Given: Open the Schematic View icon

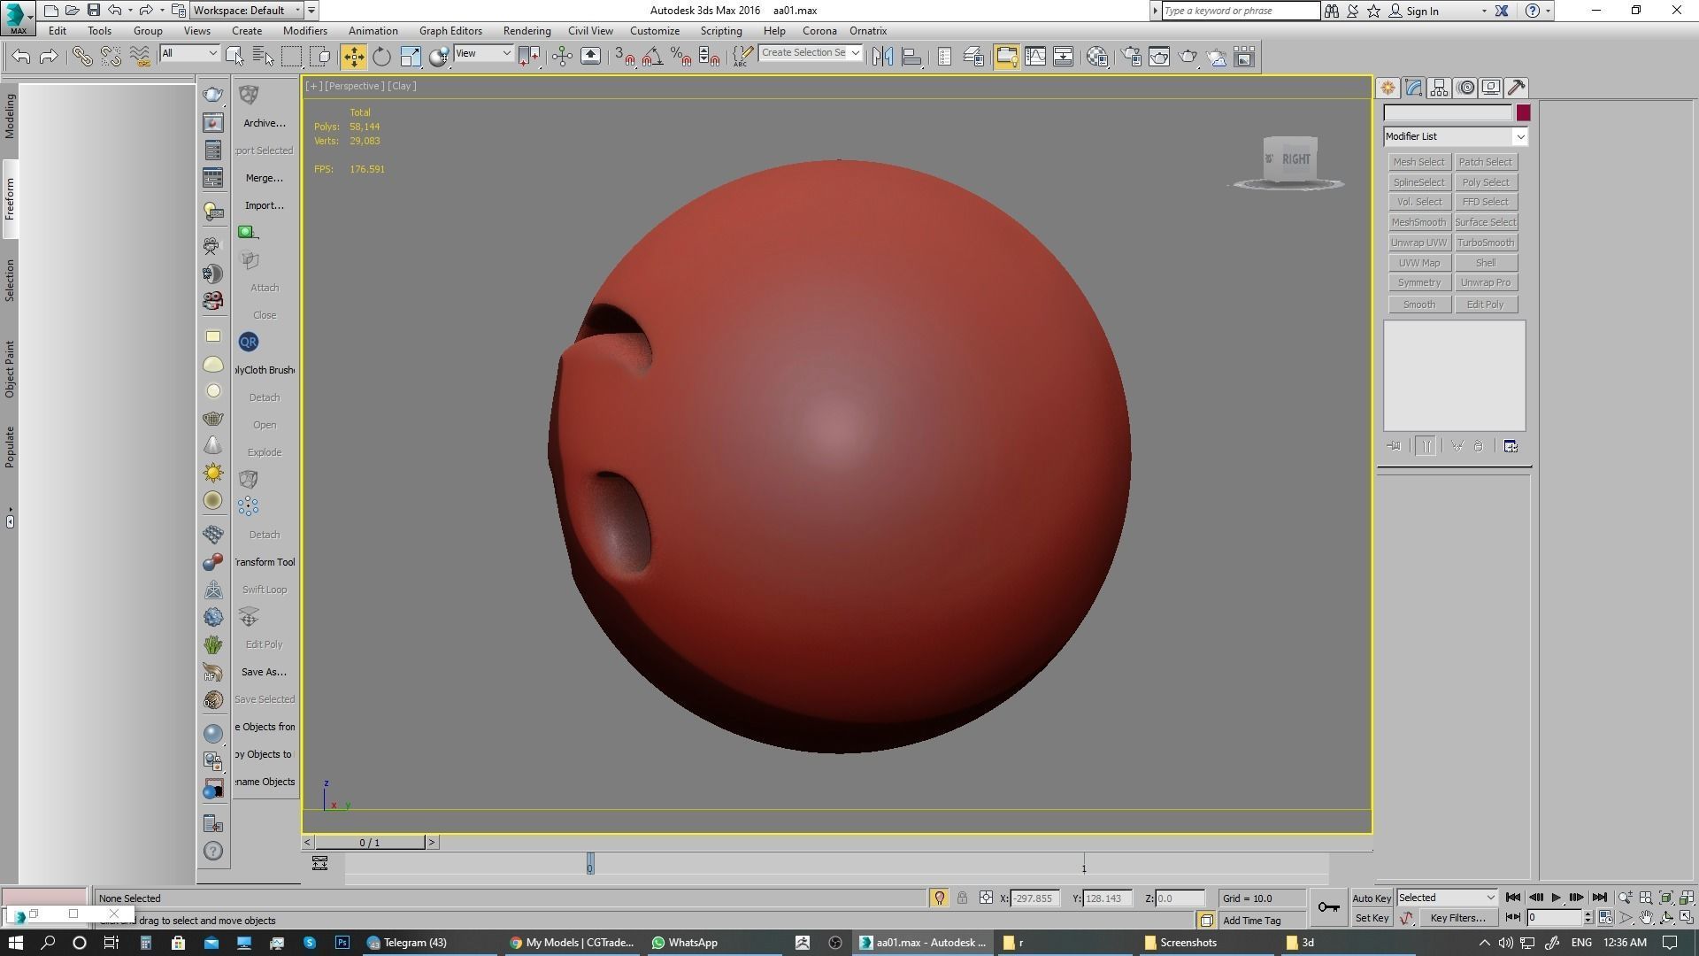Looking at the screenshot, I should tap(1064, 57).
